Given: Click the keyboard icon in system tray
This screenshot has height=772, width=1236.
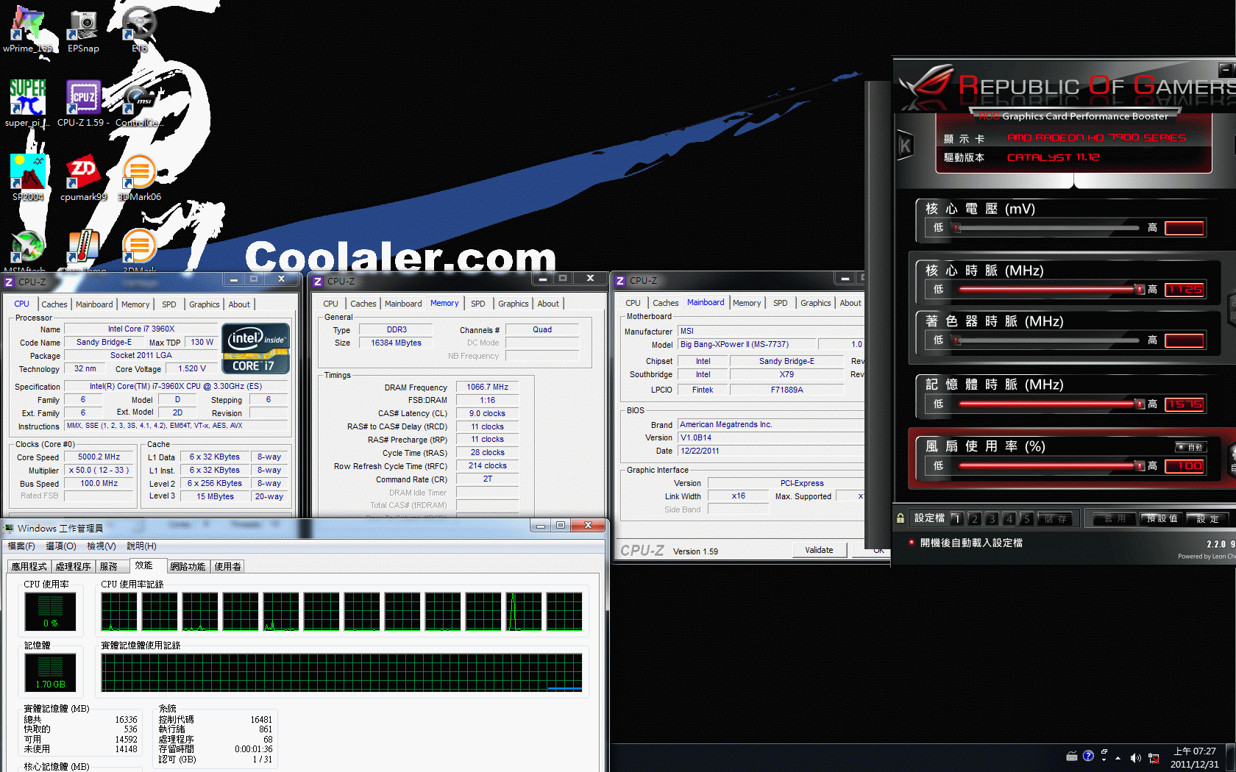Looking at the screenshot, I should point(1072,757).
